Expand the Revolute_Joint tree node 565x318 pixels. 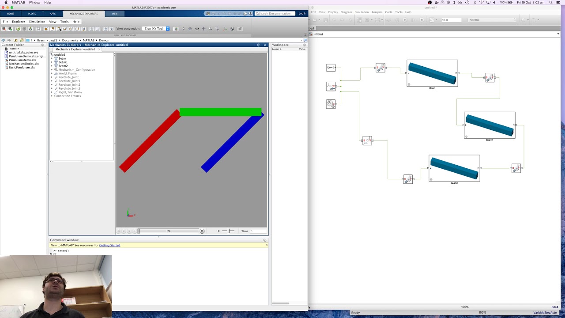(52, 77)
